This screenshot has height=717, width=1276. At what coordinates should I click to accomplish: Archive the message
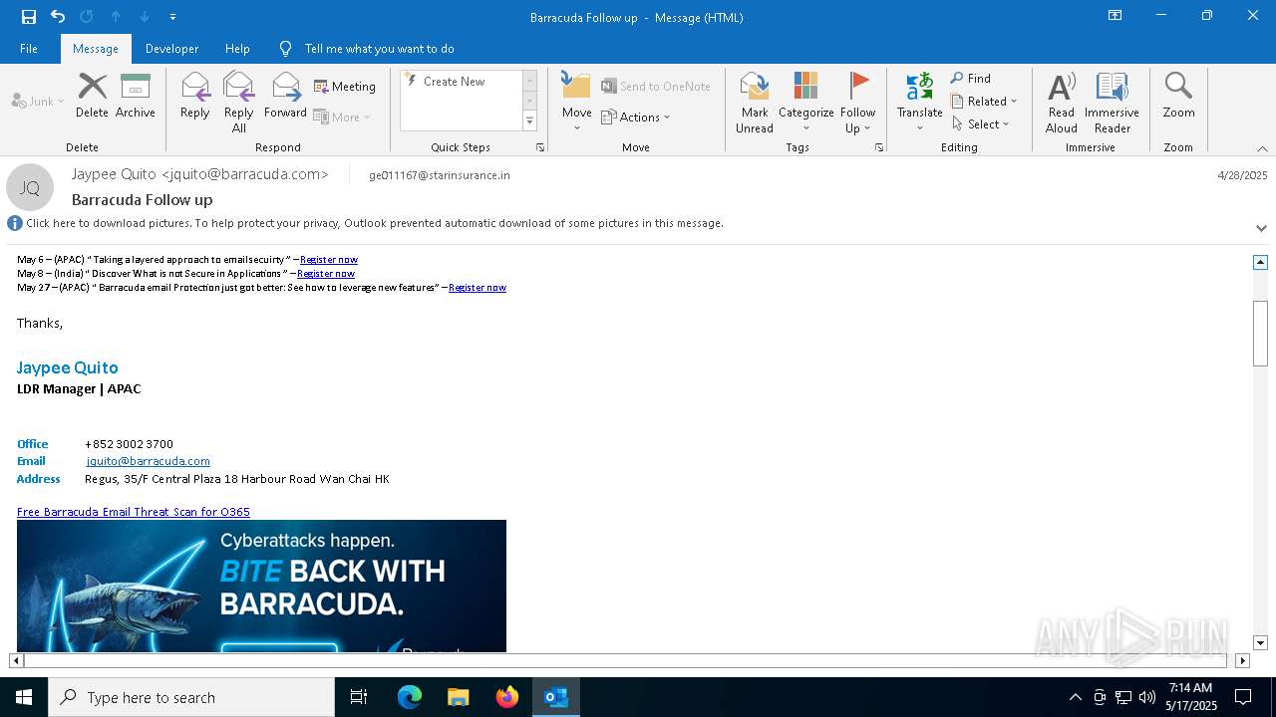coord(136,96)
